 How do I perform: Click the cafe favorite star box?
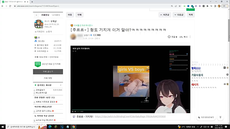coord(37,15)
